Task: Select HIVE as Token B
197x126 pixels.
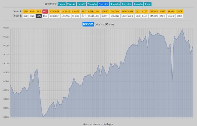Action: [32, 16]
